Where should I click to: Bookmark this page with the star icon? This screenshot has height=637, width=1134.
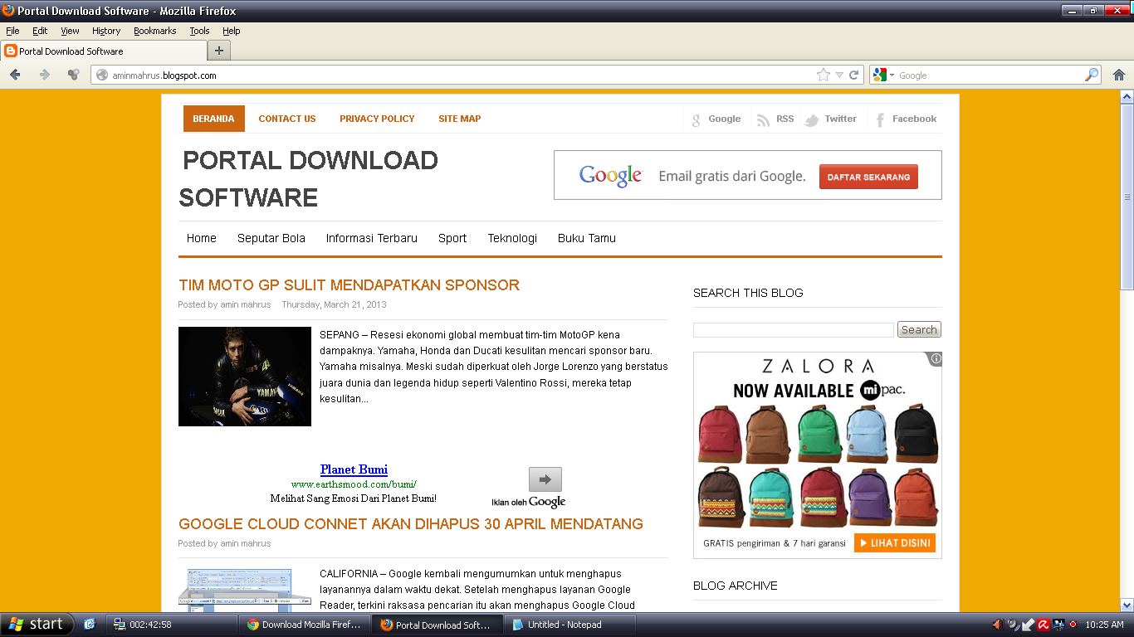pos(823,75)
